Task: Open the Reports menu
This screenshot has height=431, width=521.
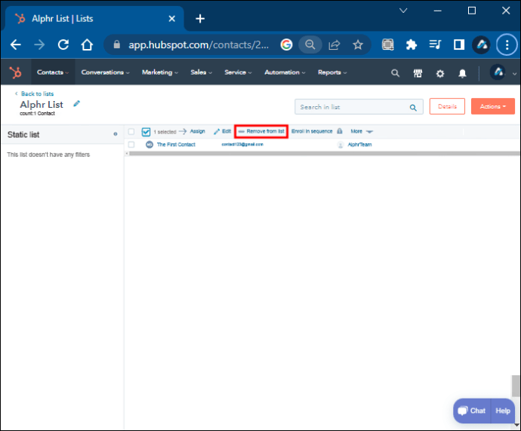Action: click(x=332, y=72)
